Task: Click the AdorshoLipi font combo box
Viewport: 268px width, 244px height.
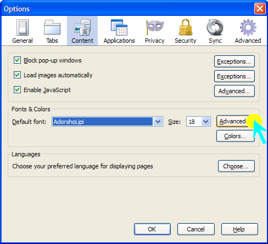Action: (x=107, y=122)
